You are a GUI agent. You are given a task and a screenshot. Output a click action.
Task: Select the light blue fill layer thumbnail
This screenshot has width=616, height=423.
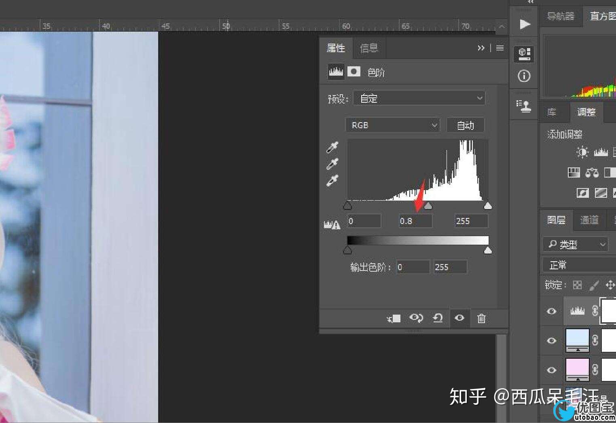pos(578,341)
